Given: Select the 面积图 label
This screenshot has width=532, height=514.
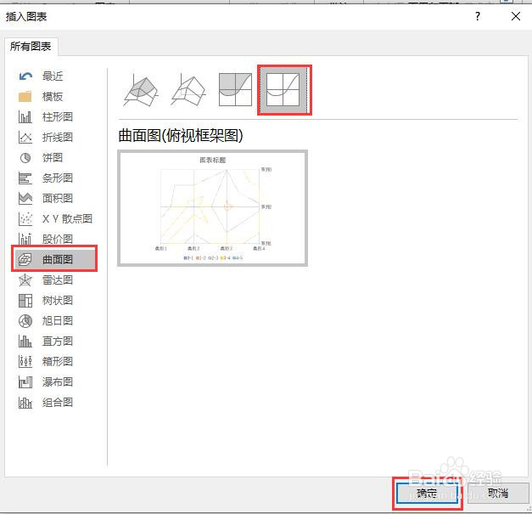Looking at the screenshot, I should click(58, 199).
